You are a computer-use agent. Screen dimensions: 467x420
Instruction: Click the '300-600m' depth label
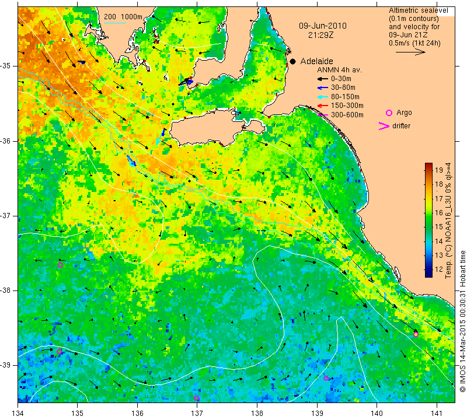coord(347,114)
